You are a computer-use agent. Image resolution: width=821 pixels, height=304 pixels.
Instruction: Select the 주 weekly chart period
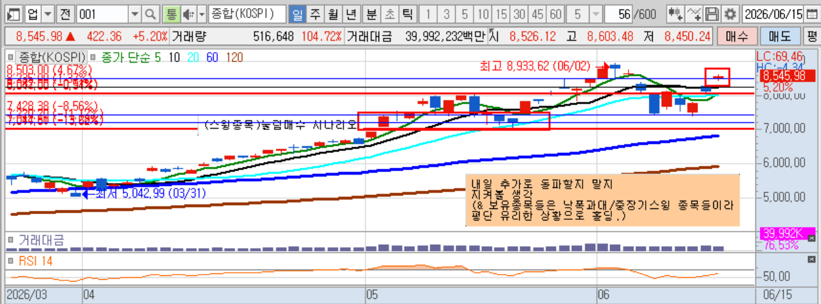click(x=314, y=13)
